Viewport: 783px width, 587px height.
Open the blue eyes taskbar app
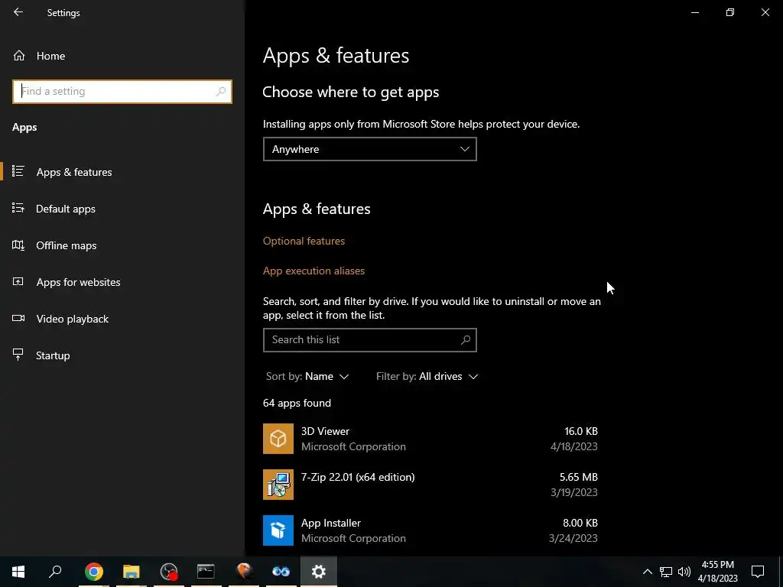click(281, 572)
